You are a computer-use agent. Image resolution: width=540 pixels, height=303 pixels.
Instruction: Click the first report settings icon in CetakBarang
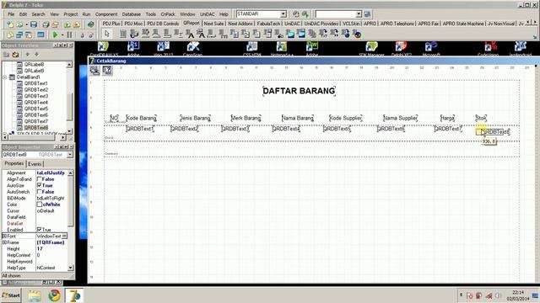[x=94, y=71]
